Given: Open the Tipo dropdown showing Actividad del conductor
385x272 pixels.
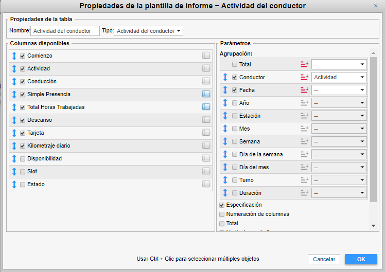Looking at the screenshot, I should pos(148,31).
